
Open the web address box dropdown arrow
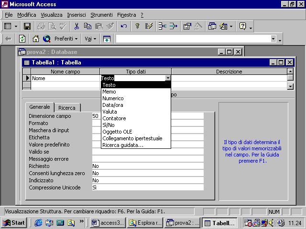coord(273,39)
